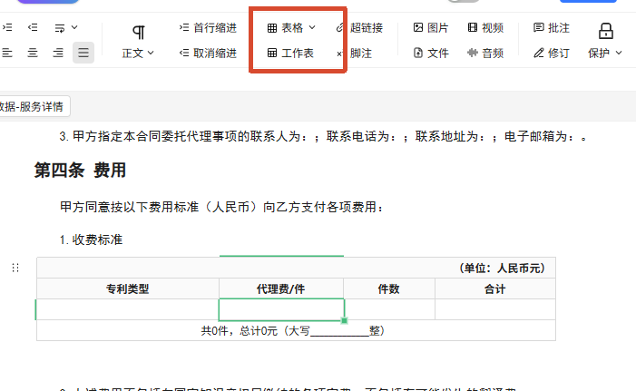This screenshot has width=636, height=391.
Task: Insert an 图片 image
Action: [431, 28]
